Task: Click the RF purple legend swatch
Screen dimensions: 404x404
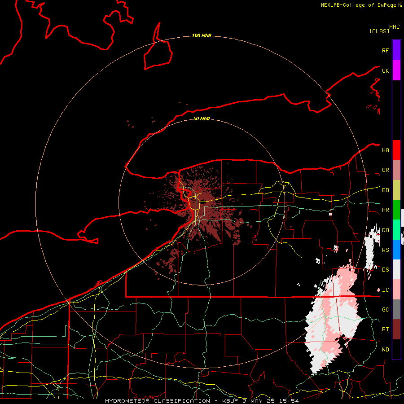Action: tap(396, 50)
